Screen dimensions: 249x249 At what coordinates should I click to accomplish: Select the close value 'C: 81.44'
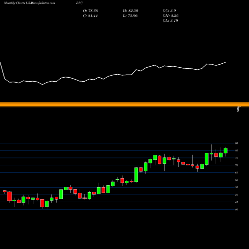point(90,16)
